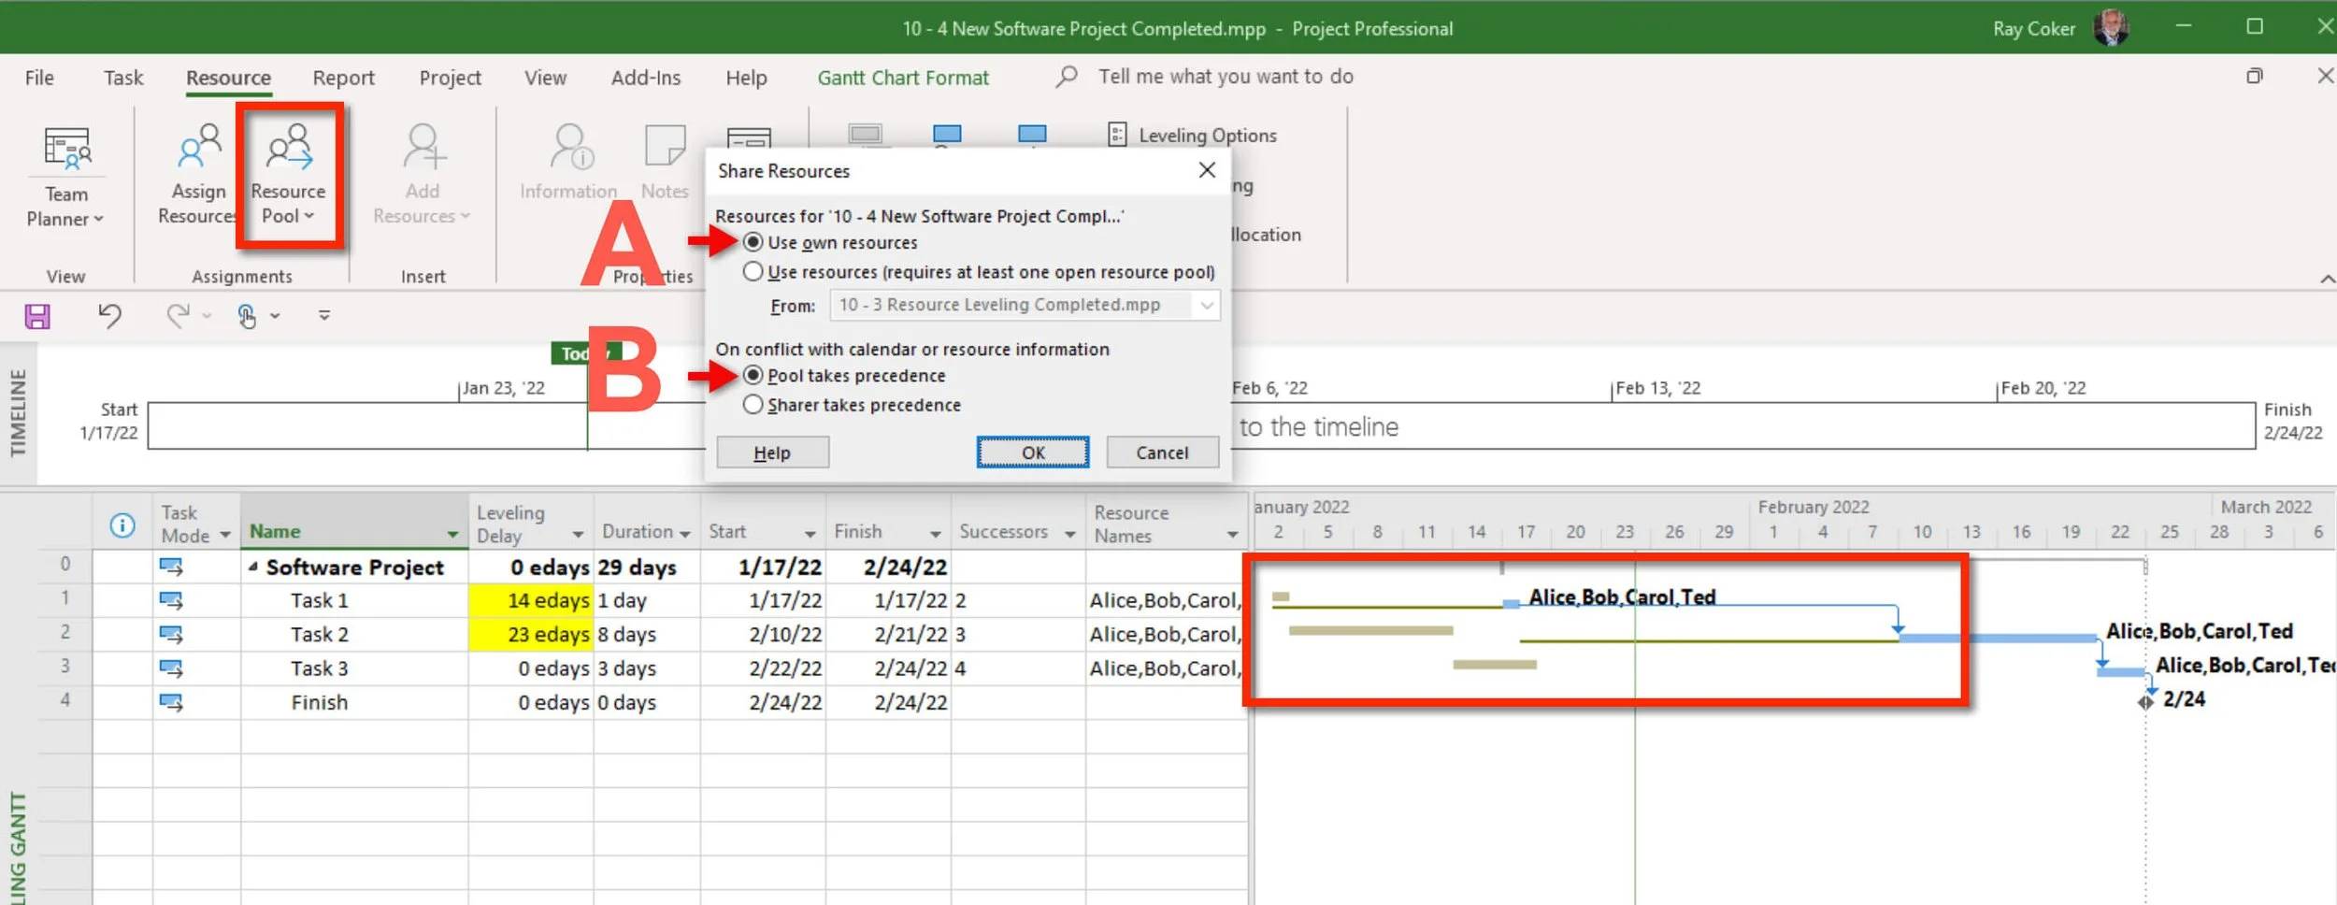The image size is (2337, 905).
Task: Choose Sharer takes precedence
Action: [753, 405]
